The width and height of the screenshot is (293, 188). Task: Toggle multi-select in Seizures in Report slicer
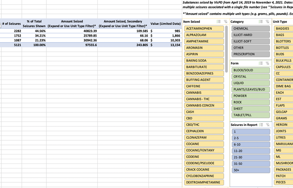[x=261, y=125]
